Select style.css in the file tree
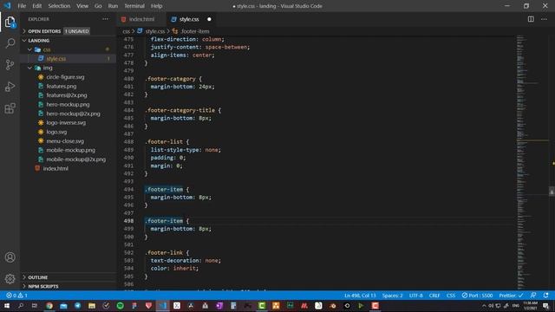The image size is (555, 312). click(x=55, y=59)
